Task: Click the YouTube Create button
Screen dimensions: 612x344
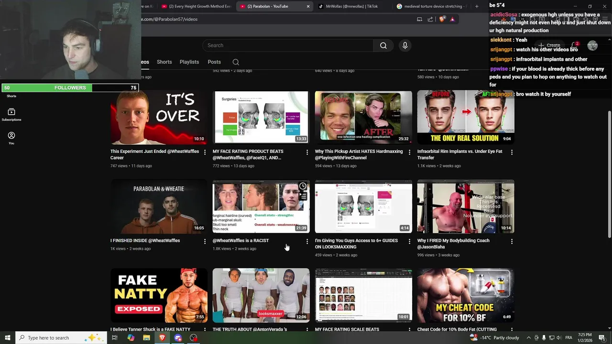Action: tap(549, 45)
